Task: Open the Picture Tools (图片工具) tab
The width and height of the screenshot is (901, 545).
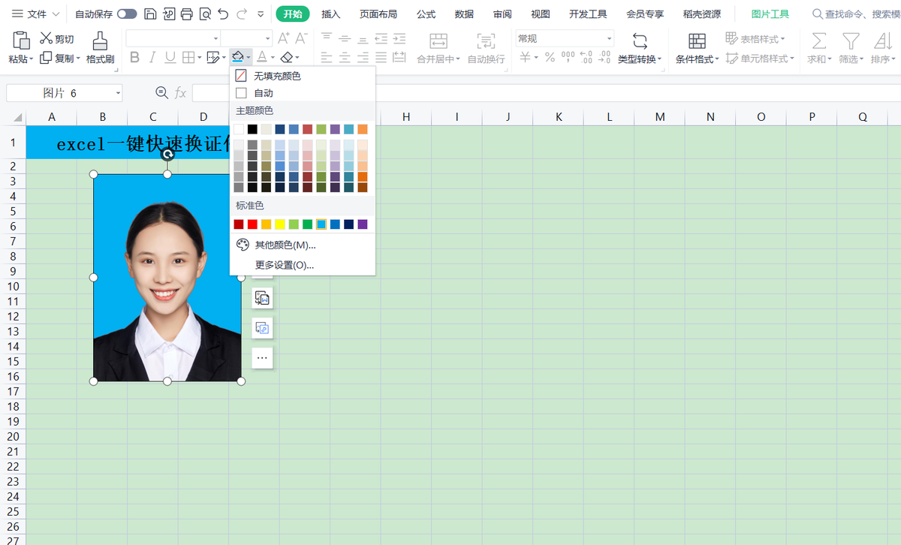Action: pyautogui.click(x=770, y=14)
